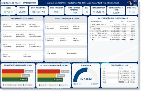Screen dimensions: 141x91
Task: Click the EST CUSTO TROCA card
Action: [x=99, y=11]
